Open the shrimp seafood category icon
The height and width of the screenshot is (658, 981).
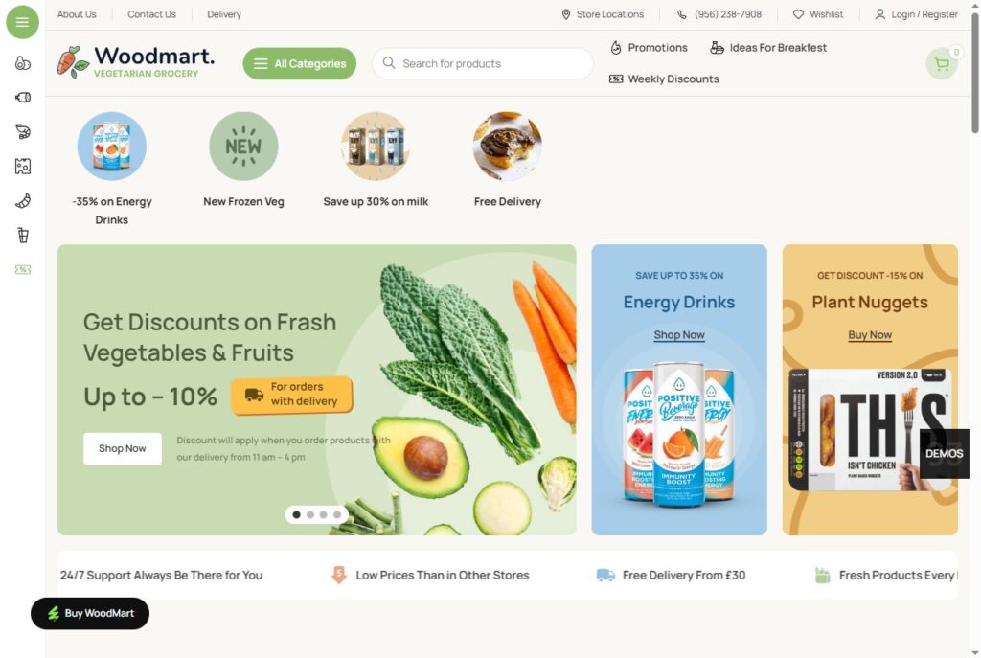pyautogui.click(x=23, y=132)
